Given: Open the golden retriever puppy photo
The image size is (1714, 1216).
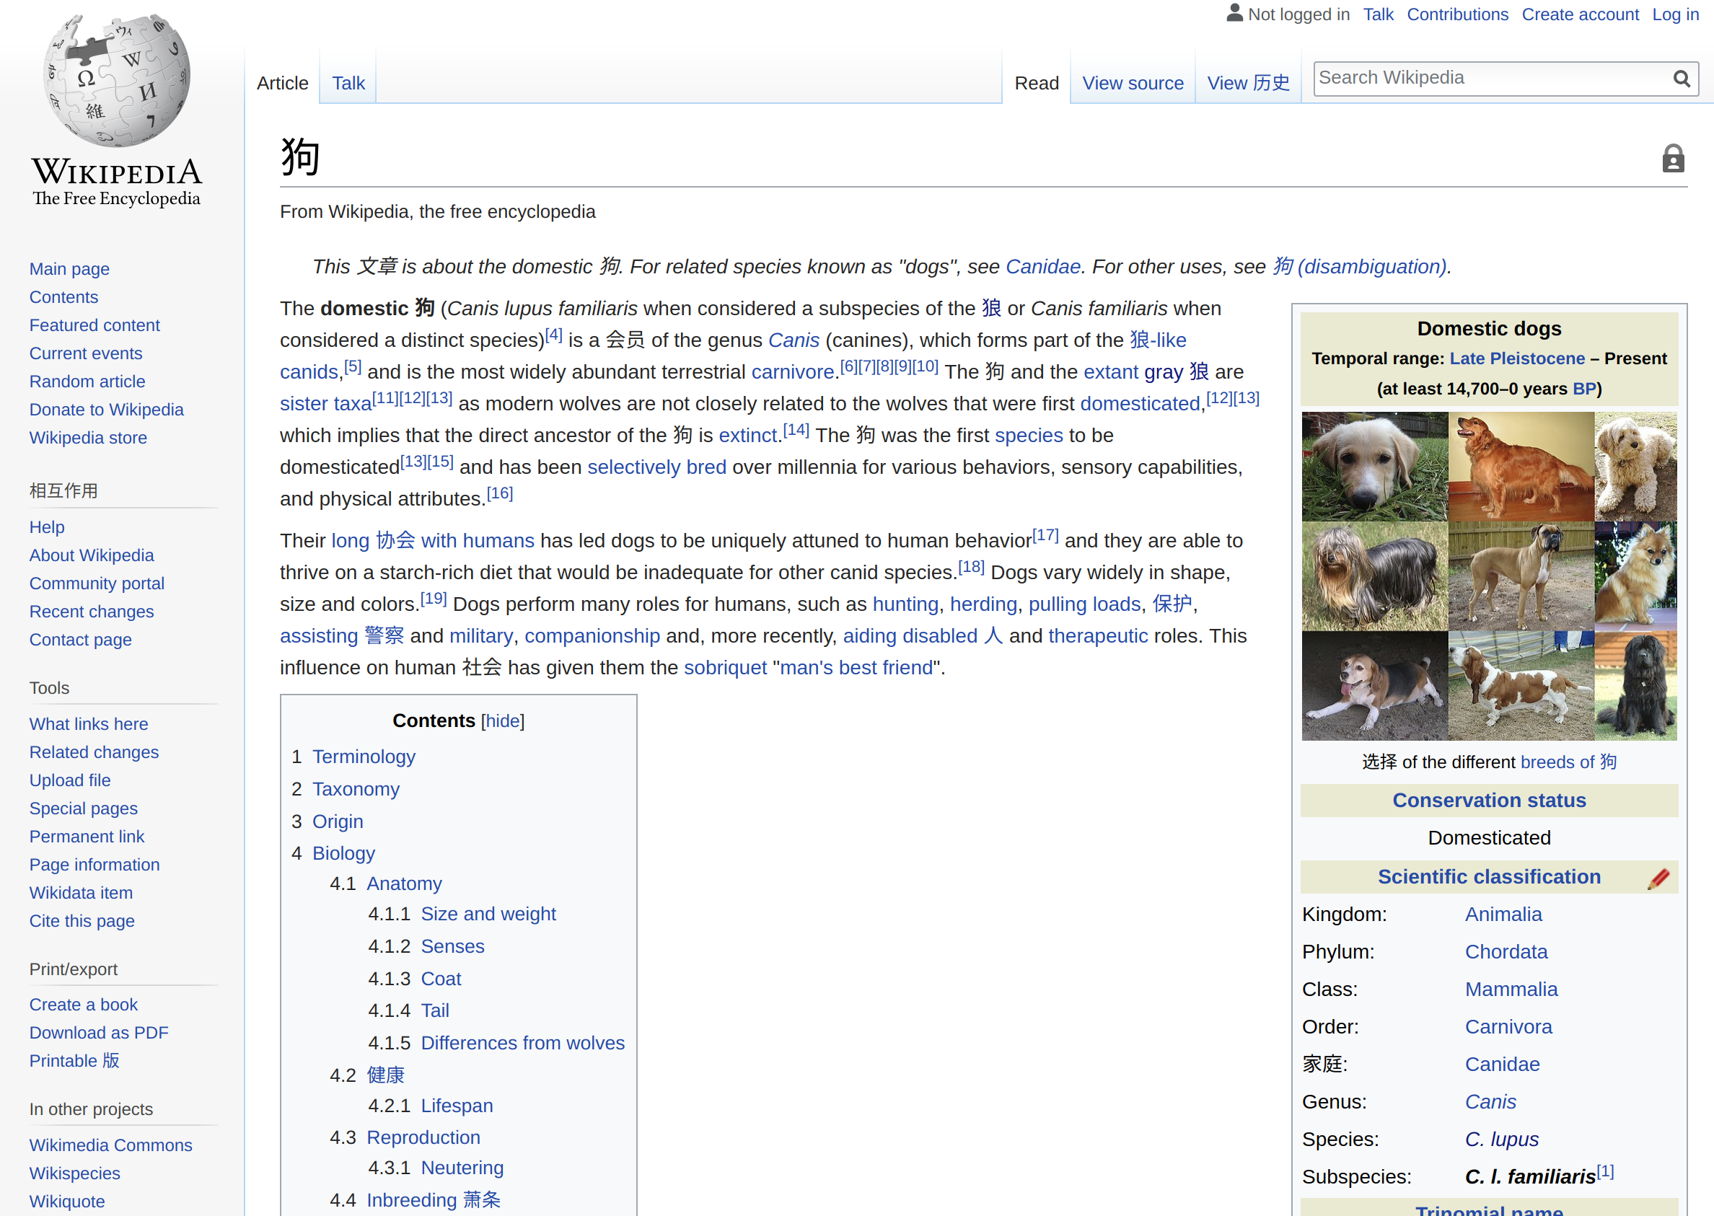Looking at the screenshot, I should (1374, 466).
